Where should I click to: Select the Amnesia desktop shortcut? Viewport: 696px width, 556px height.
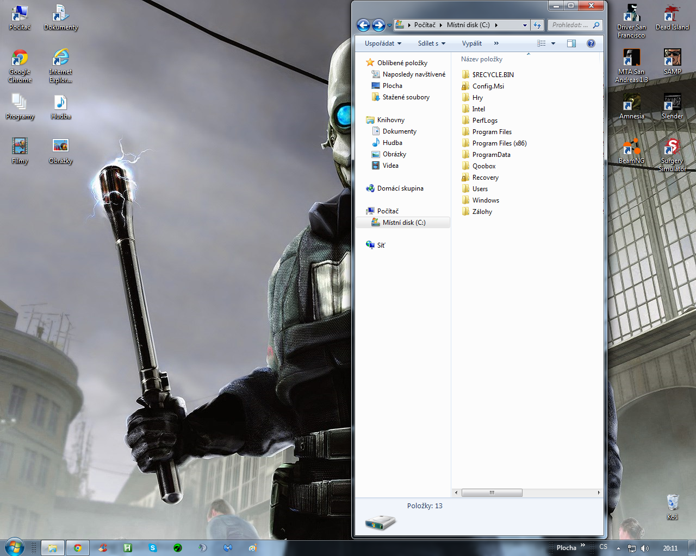coord(631,106)
